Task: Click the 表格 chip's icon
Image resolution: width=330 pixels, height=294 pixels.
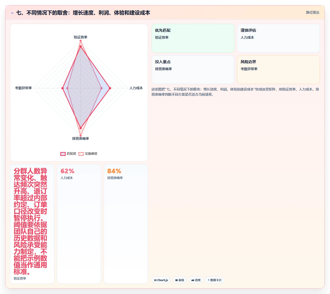Action: tap(176, 280)
